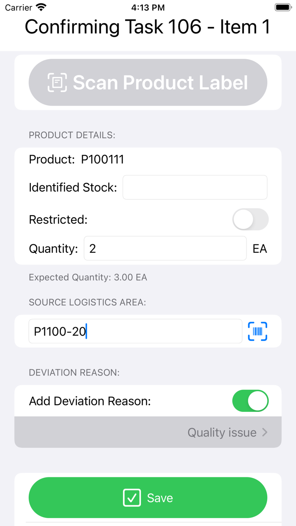Screen dimensions: 296x526
Task: Tap the 4:13 PM clock in status bar
Action: (x=148, y=8)
